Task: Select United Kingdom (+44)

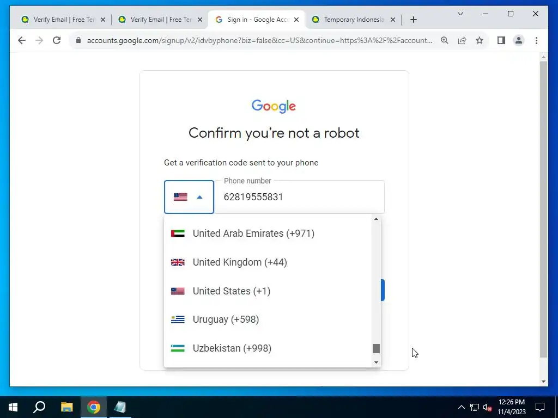Action: 268,262
